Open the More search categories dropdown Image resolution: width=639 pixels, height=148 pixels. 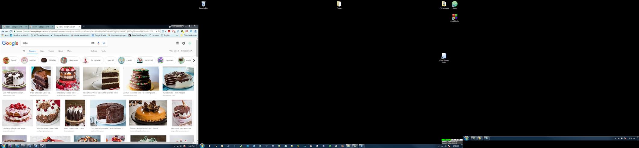click(x=69, y=51)
